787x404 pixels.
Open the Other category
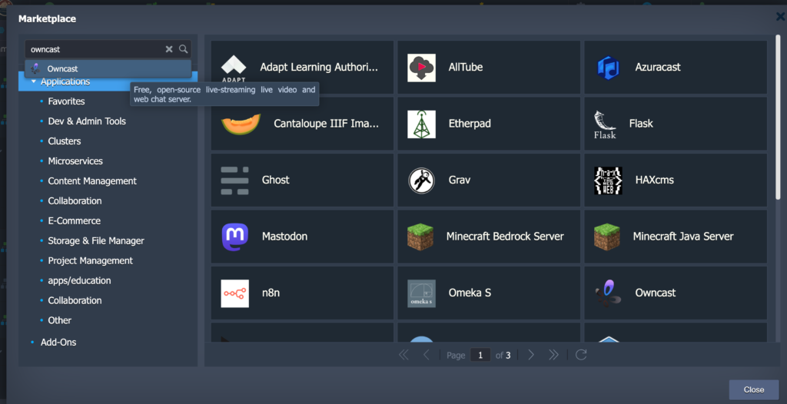point(60,320)
